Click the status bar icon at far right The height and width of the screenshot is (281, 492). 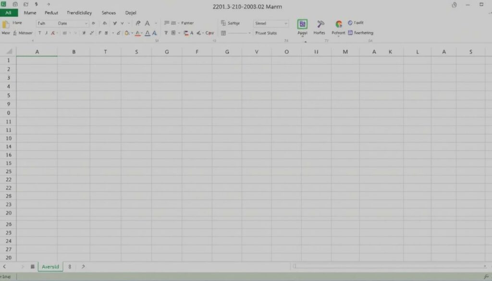[x=486, y=277]
